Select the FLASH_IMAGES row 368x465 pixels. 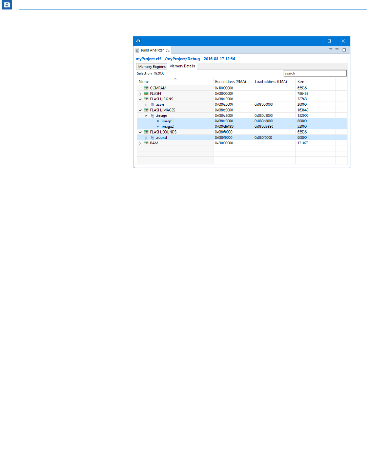(x=242, y=110)
